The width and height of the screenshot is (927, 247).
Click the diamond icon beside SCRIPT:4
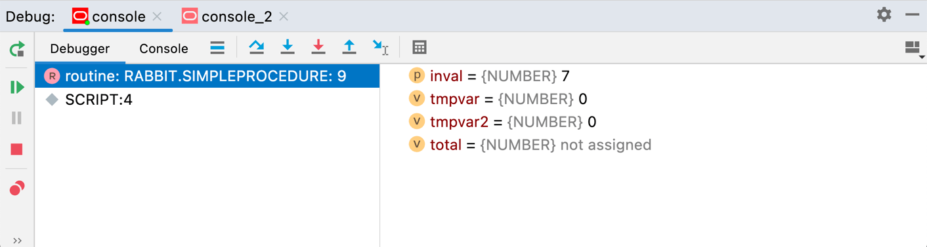pos(52,100)
